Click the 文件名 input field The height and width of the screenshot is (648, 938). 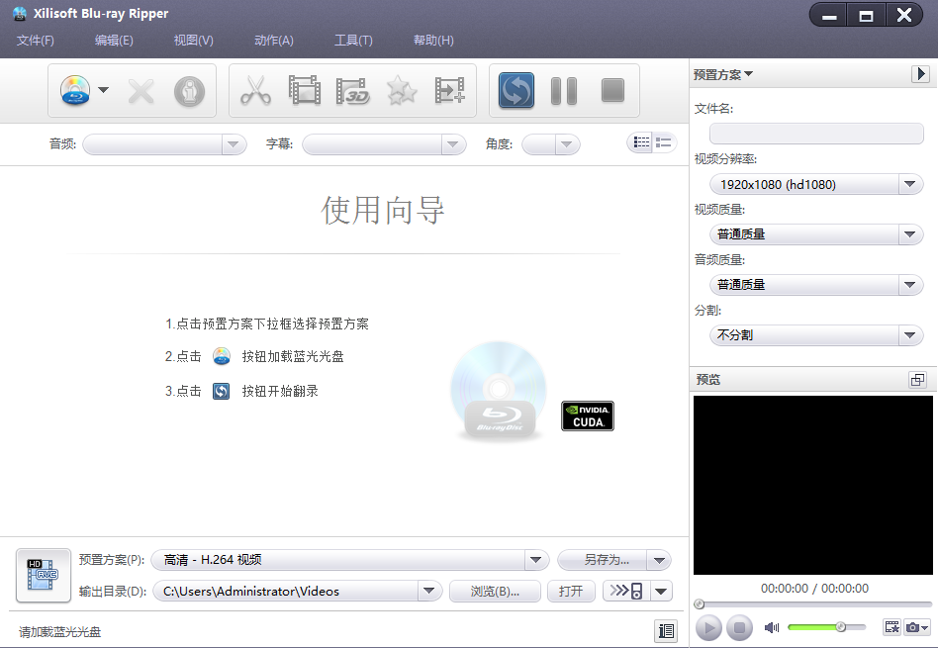[x=816, y=134]
